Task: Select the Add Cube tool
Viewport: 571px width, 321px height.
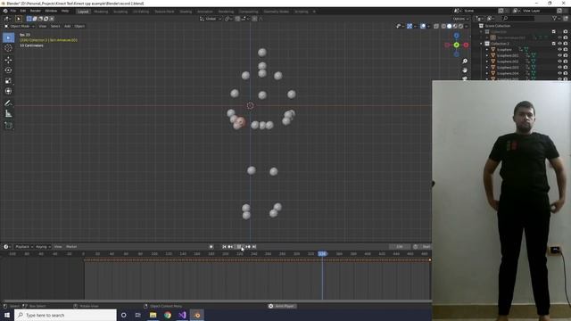Action: point(8,126)
